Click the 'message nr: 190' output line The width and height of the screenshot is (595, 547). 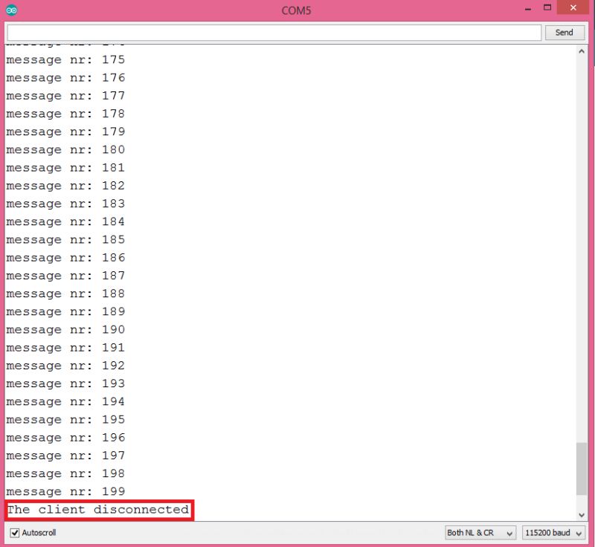(x=65, y=329)
